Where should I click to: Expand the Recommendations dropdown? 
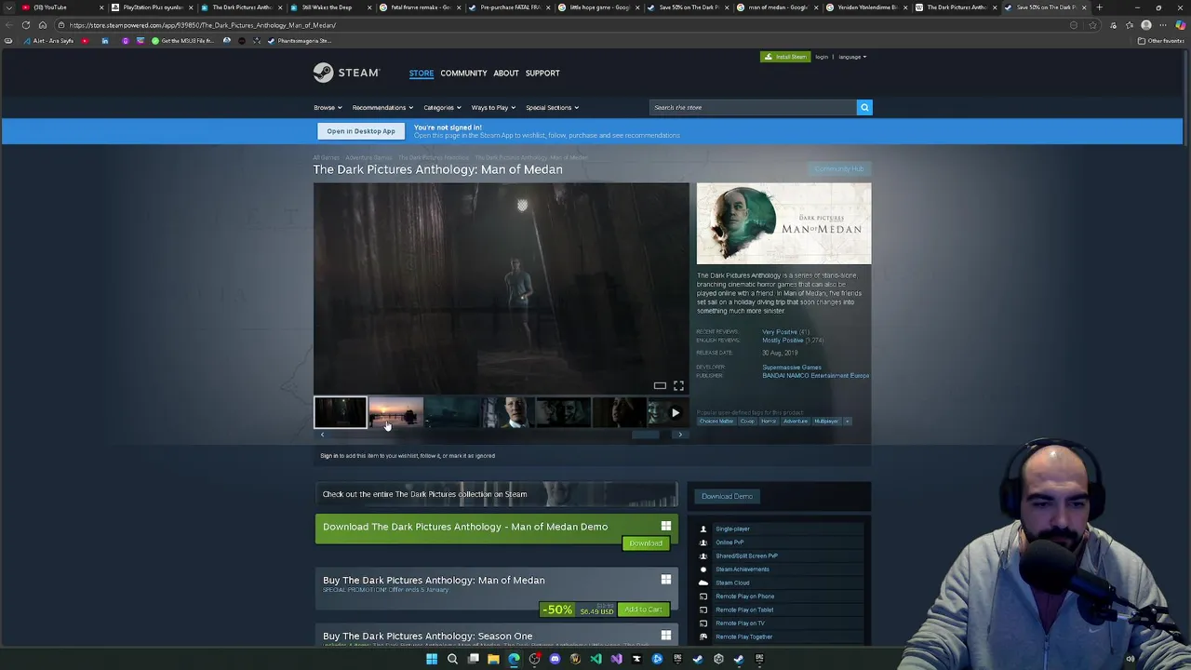tap(382, 107)
